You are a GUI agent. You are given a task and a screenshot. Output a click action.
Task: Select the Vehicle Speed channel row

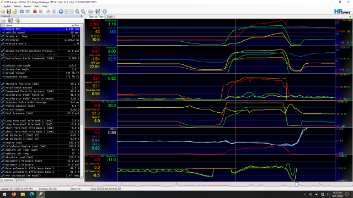[x=40, y=32]
